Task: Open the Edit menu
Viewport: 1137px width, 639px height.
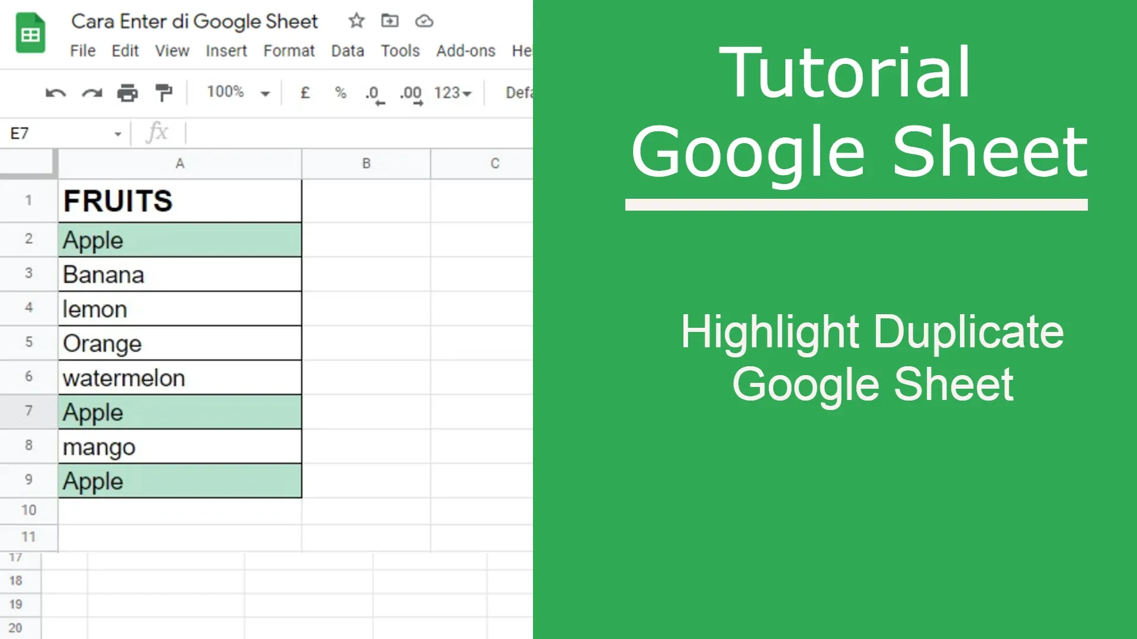Action: point(125,51)
